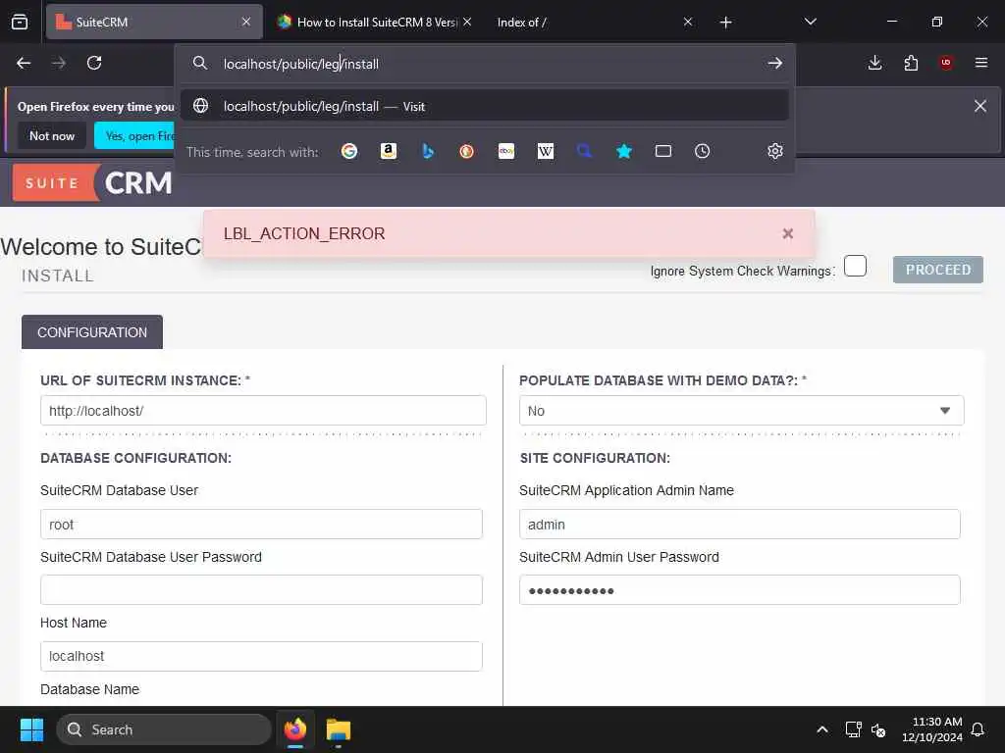Image resolution: width=1005 pixels, height=753 pixels.
Task: Open the Windows Start menu
Action: (x=31, y=729)
